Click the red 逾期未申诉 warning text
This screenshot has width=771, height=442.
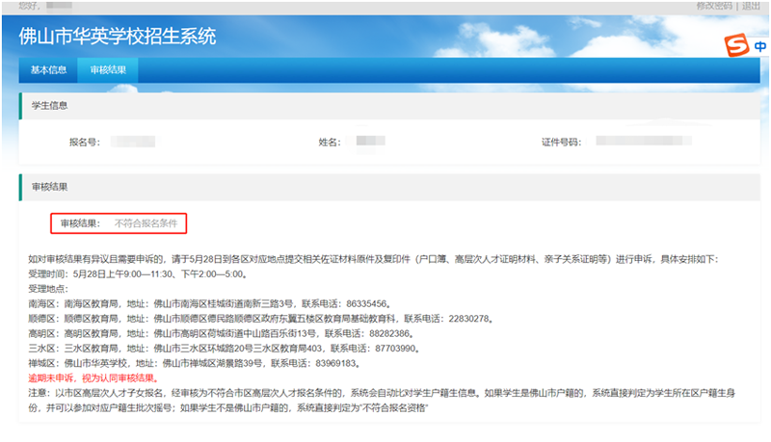93,378
